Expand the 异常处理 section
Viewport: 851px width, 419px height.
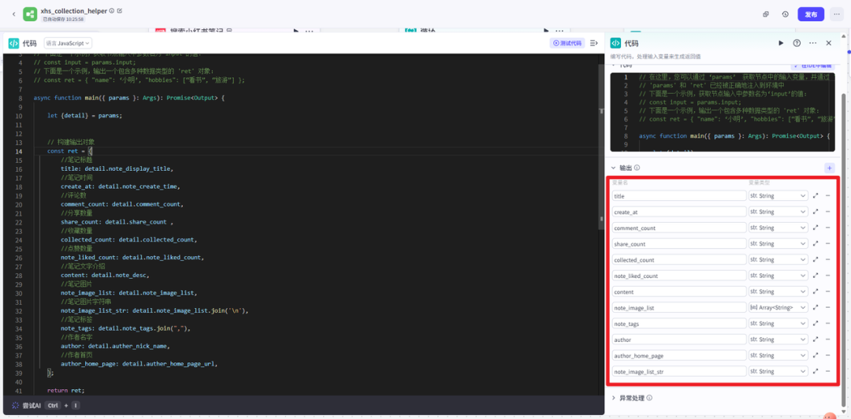[x=614, y=399]
